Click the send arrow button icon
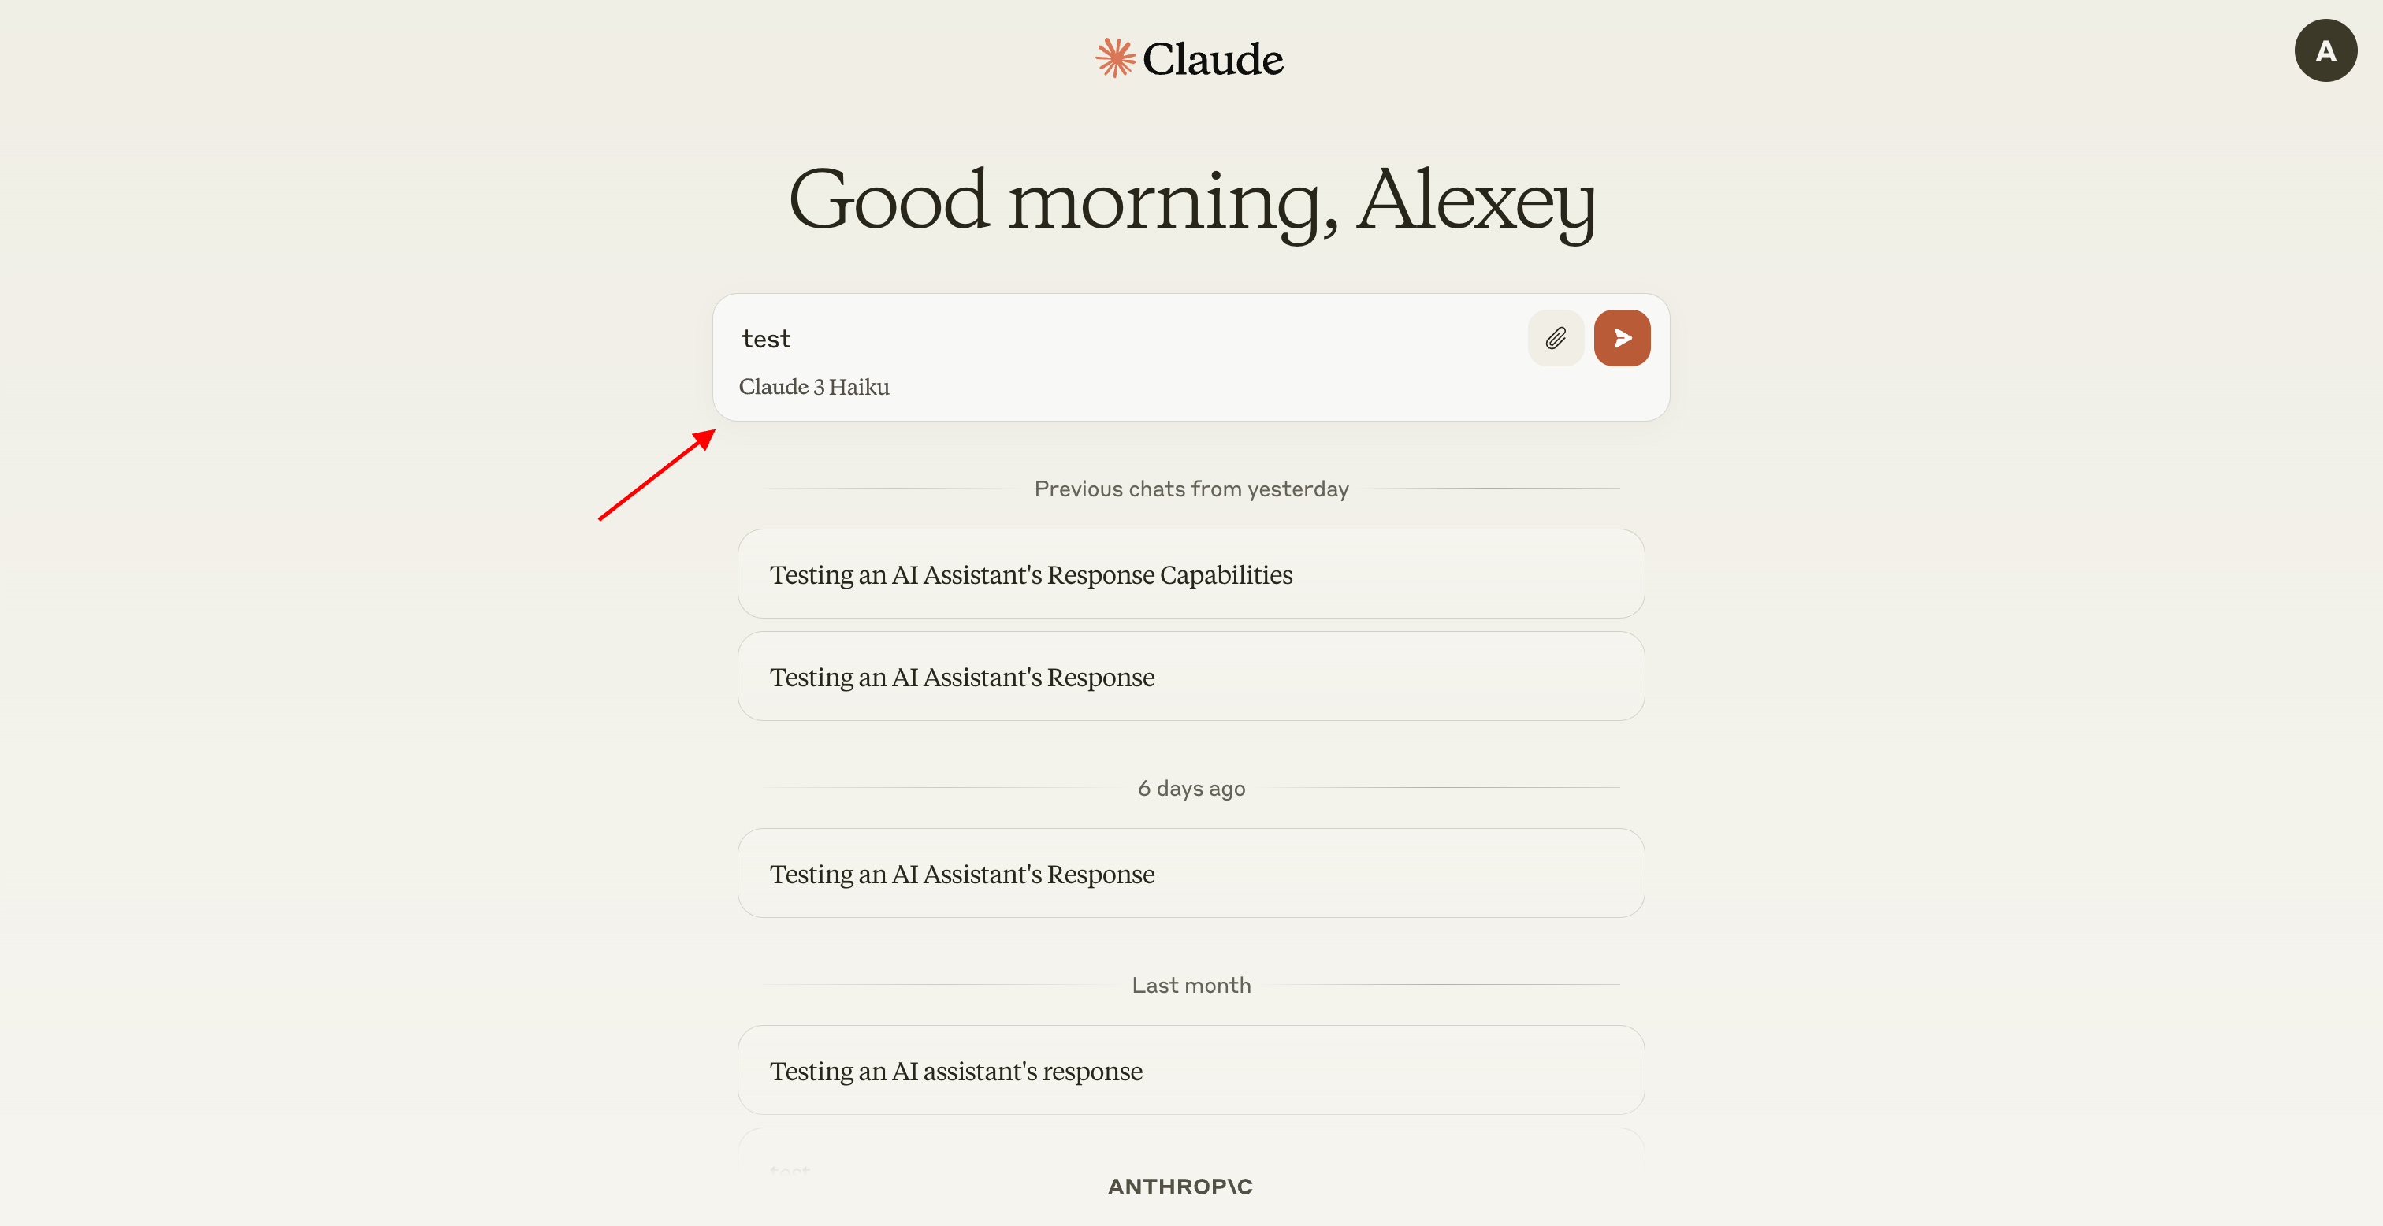The width and height of the screenshot is (2383, 1226). 1623,338
